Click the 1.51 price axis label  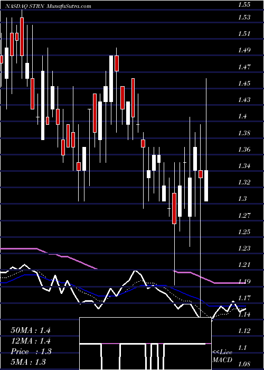point(244,34)
